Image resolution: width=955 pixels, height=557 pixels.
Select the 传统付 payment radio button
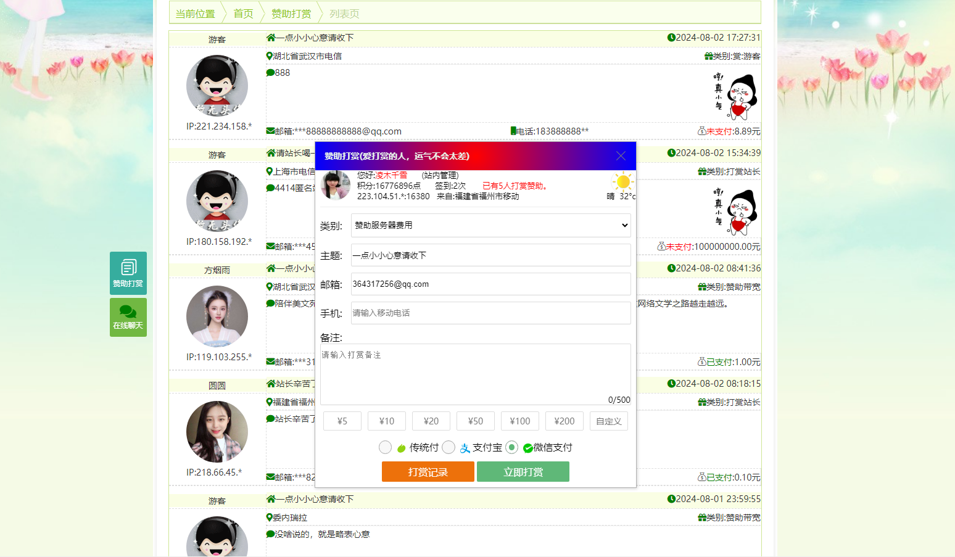pyautogui.click(x=386, y=447)
